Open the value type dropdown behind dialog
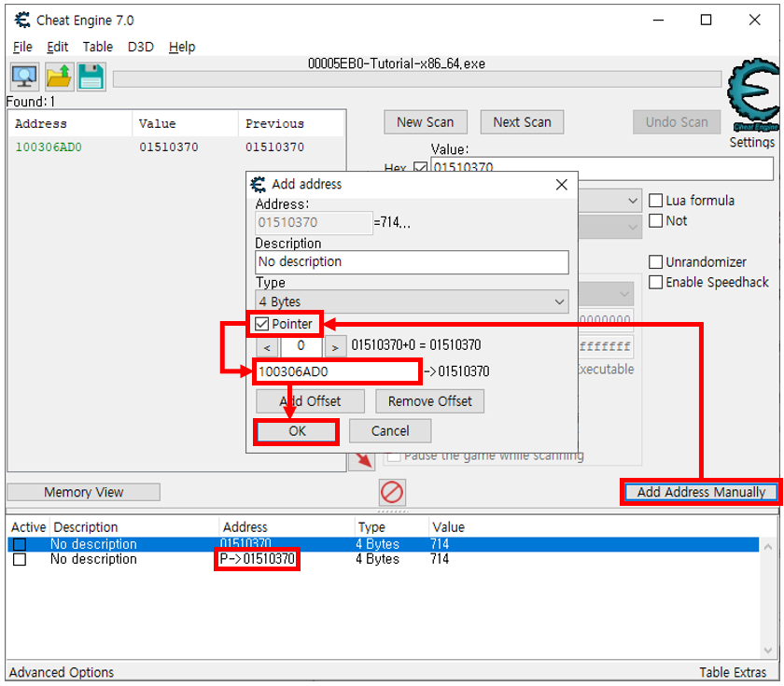784x686 pixels. tap(610, 227)
